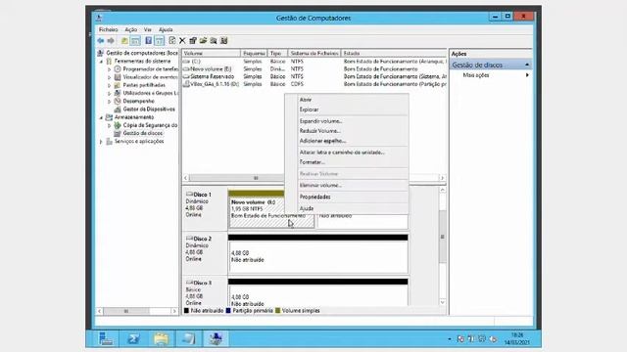Screen dimensions: 627x352
Task: Sort by Sistema de Ficheiros column header
Action: (x=314, y=53)
